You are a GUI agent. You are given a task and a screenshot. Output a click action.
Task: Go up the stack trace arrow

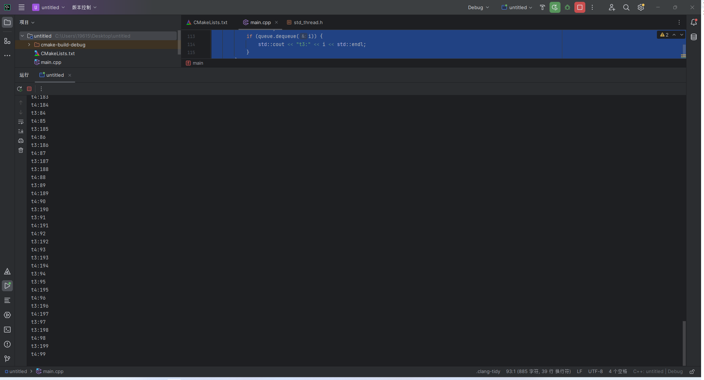coord(21,103)
